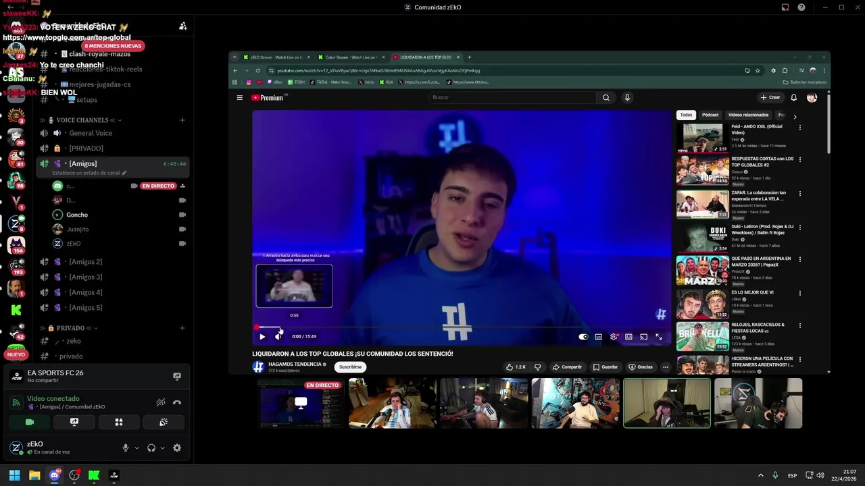
Task: Mute the YouTube player volume icon
Action: 278,336
